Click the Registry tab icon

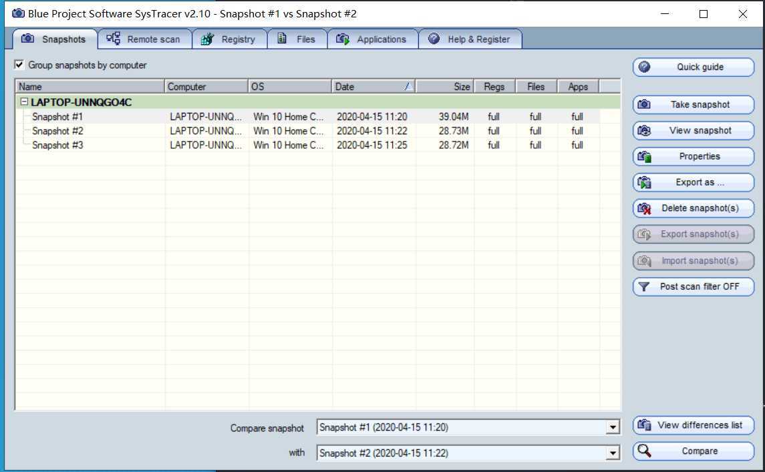pyautogui.click(x=207, y=39)
